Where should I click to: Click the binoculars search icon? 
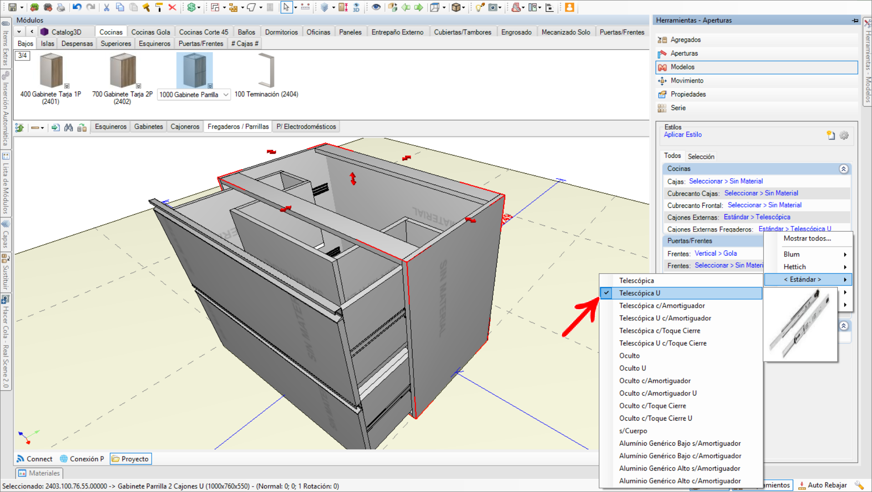coord(68,127)
